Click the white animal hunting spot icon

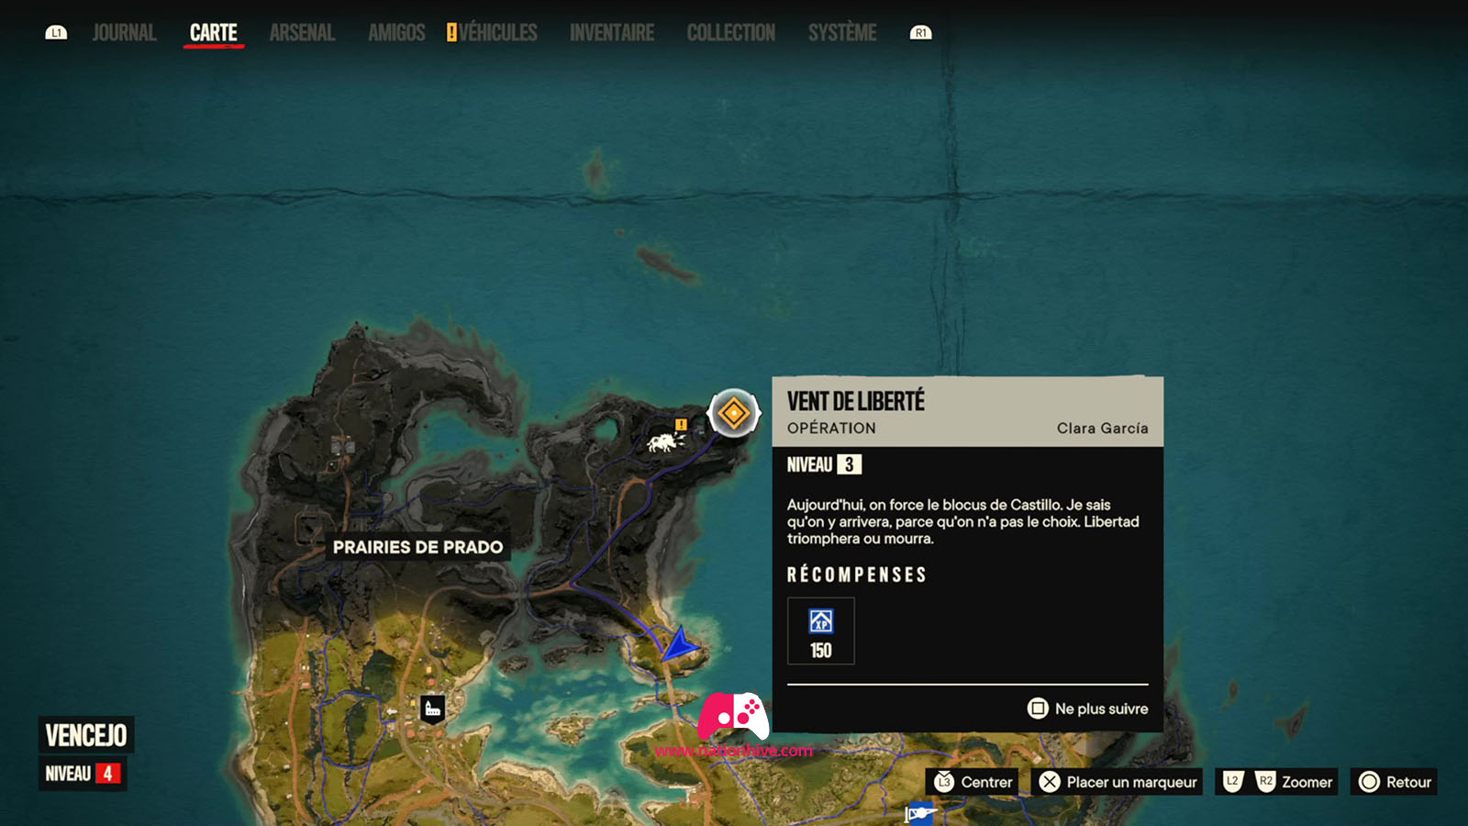click(665, 442)
